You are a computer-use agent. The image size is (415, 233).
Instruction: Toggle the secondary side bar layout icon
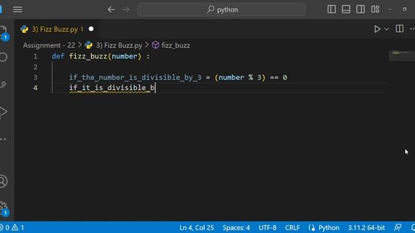[361, 9]
